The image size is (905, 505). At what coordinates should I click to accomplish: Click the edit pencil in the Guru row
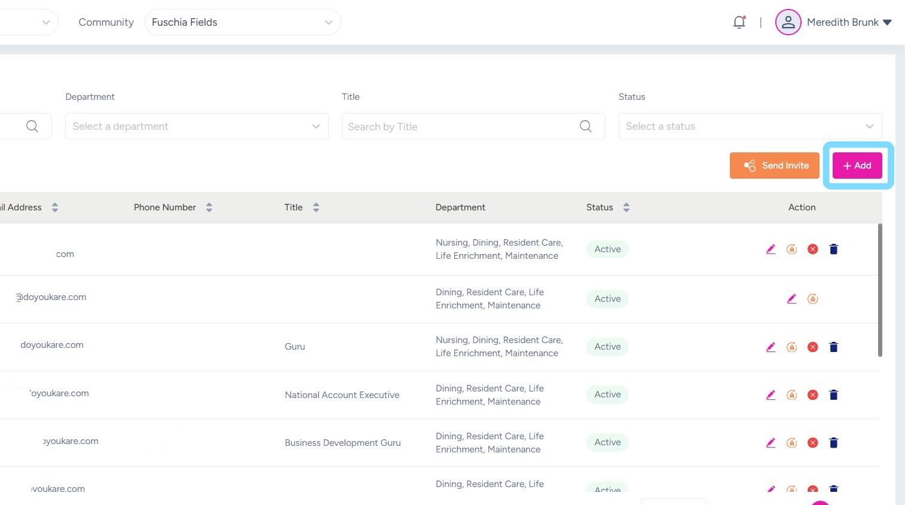(771, 347)
